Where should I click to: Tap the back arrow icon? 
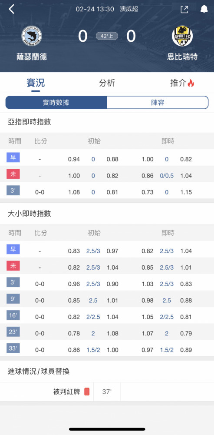tap(11, 9)
